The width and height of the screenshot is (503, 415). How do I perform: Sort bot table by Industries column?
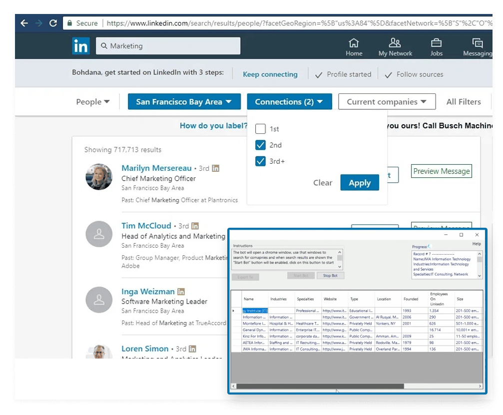coord(281,299)
